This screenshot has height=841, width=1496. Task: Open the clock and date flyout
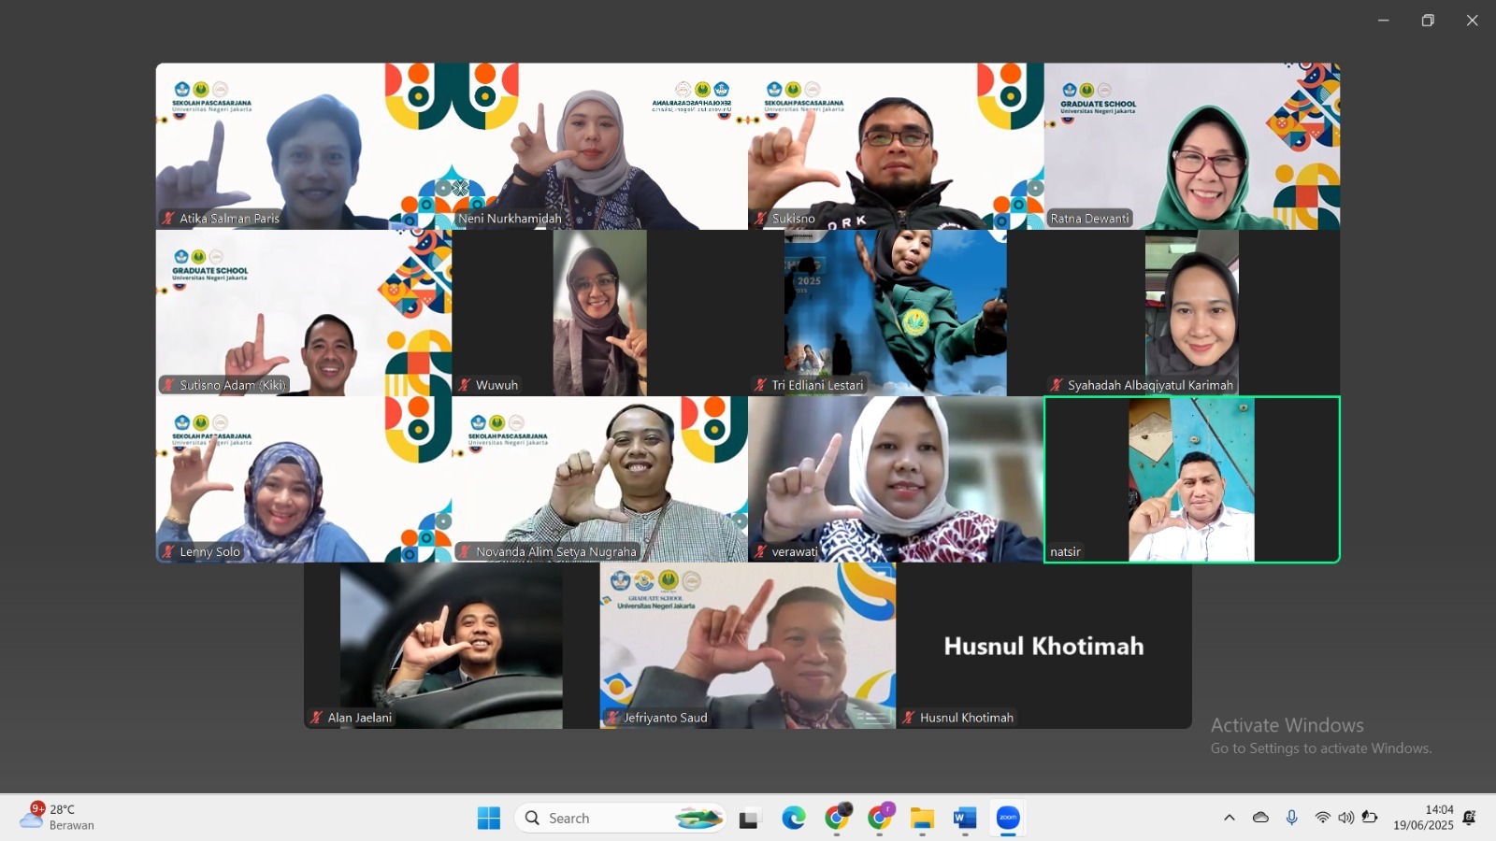(x=1423, y=818)
